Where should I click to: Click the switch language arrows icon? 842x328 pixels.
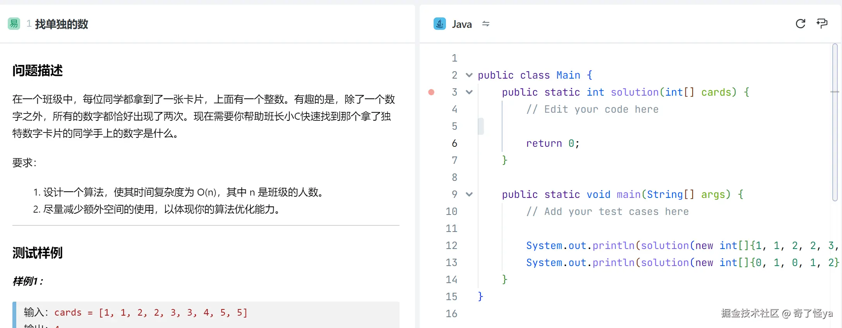pos(485,24)
